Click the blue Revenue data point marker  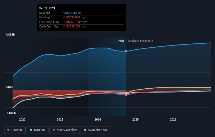(x=126, y=51)
